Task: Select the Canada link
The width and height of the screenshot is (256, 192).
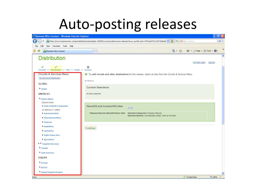Action: tap(44, 148)
